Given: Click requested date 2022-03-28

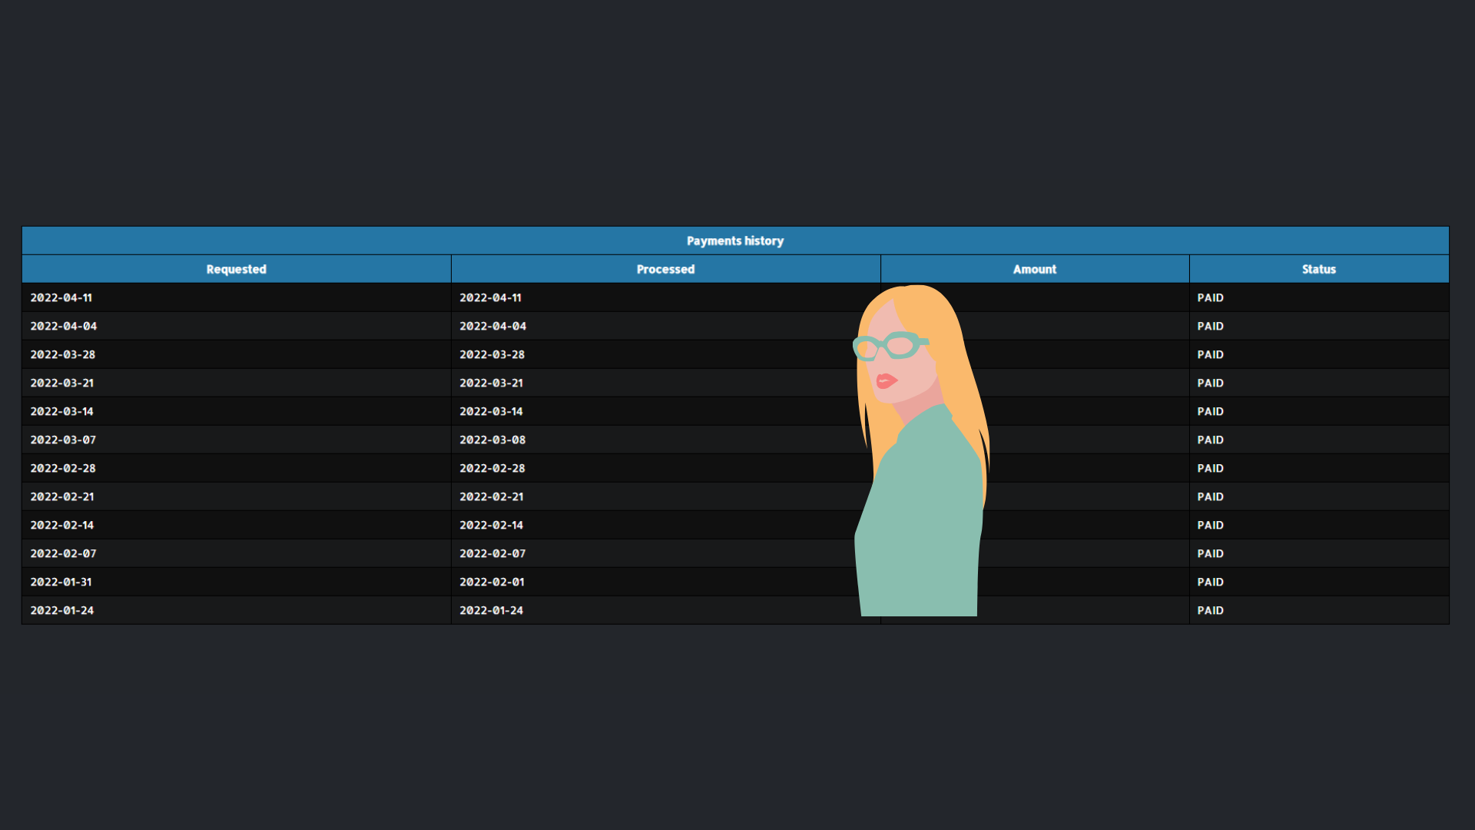Looking at the screenshot, I should tap(63, 354).
